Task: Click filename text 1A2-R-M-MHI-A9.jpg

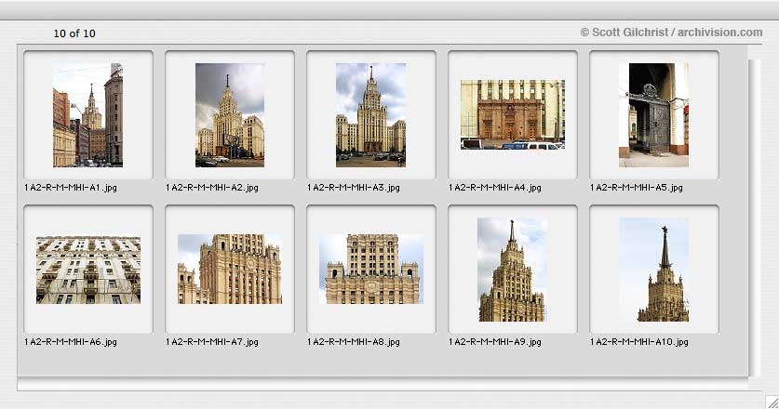Action: coord(495,342)
